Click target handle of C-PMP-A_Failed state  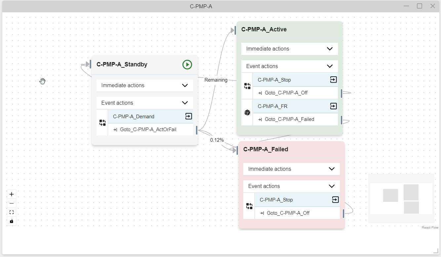[237, 150]
